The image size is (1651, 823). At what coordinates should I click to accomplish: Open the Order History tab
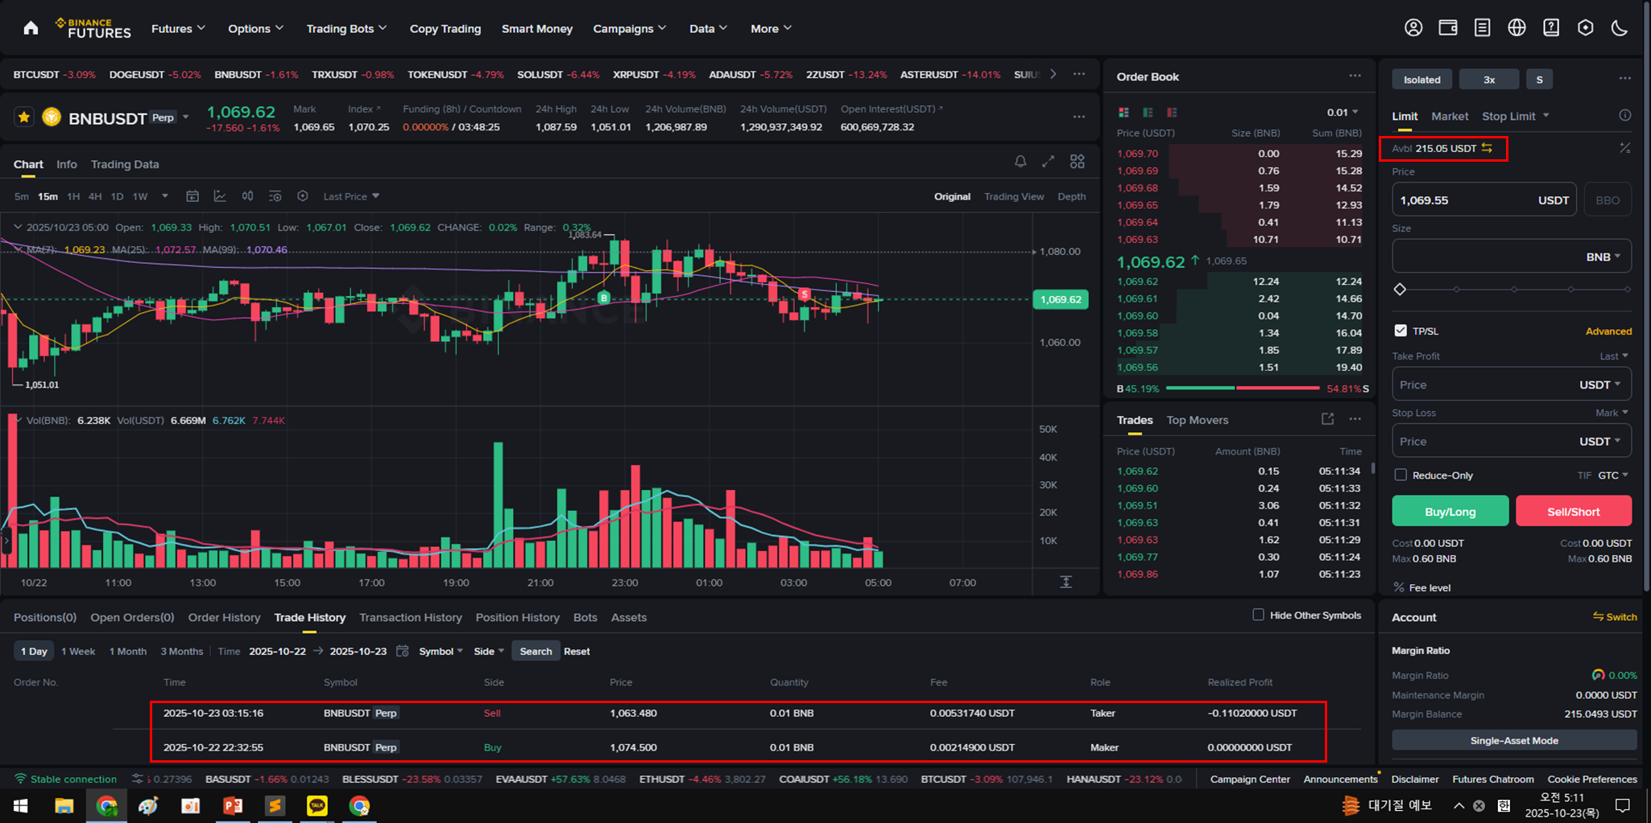[224, 617]
